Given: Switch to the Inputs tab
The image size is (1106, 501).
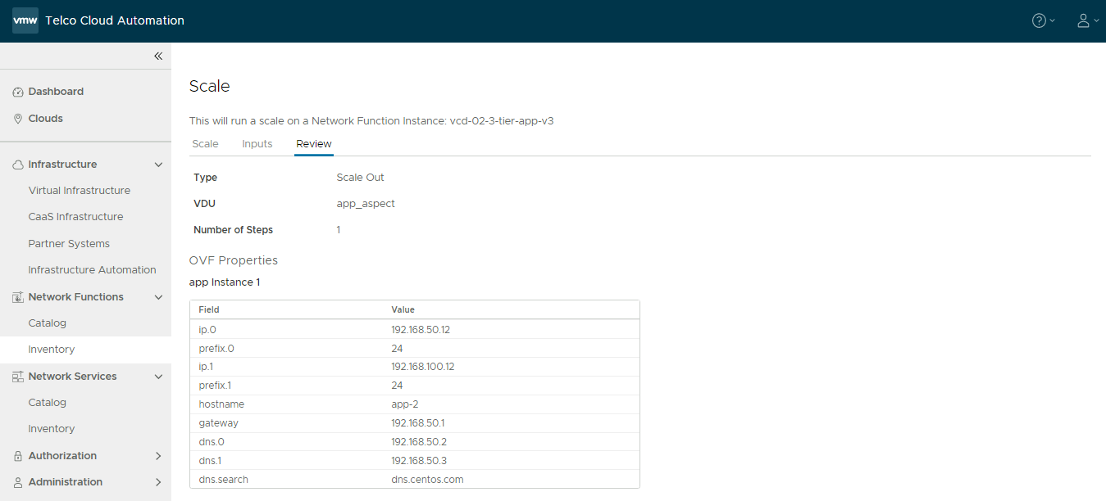Looking at the screenshot, I should [x=257, y=144].
